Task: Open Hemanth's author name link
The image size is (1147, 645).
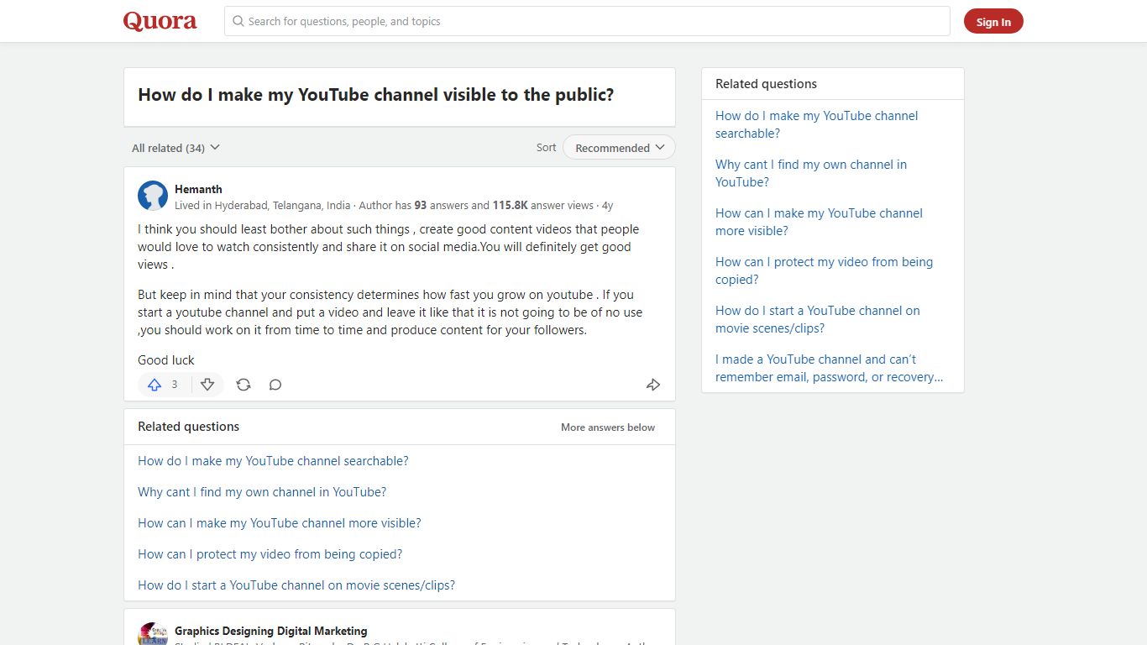Action: (198, 189)
